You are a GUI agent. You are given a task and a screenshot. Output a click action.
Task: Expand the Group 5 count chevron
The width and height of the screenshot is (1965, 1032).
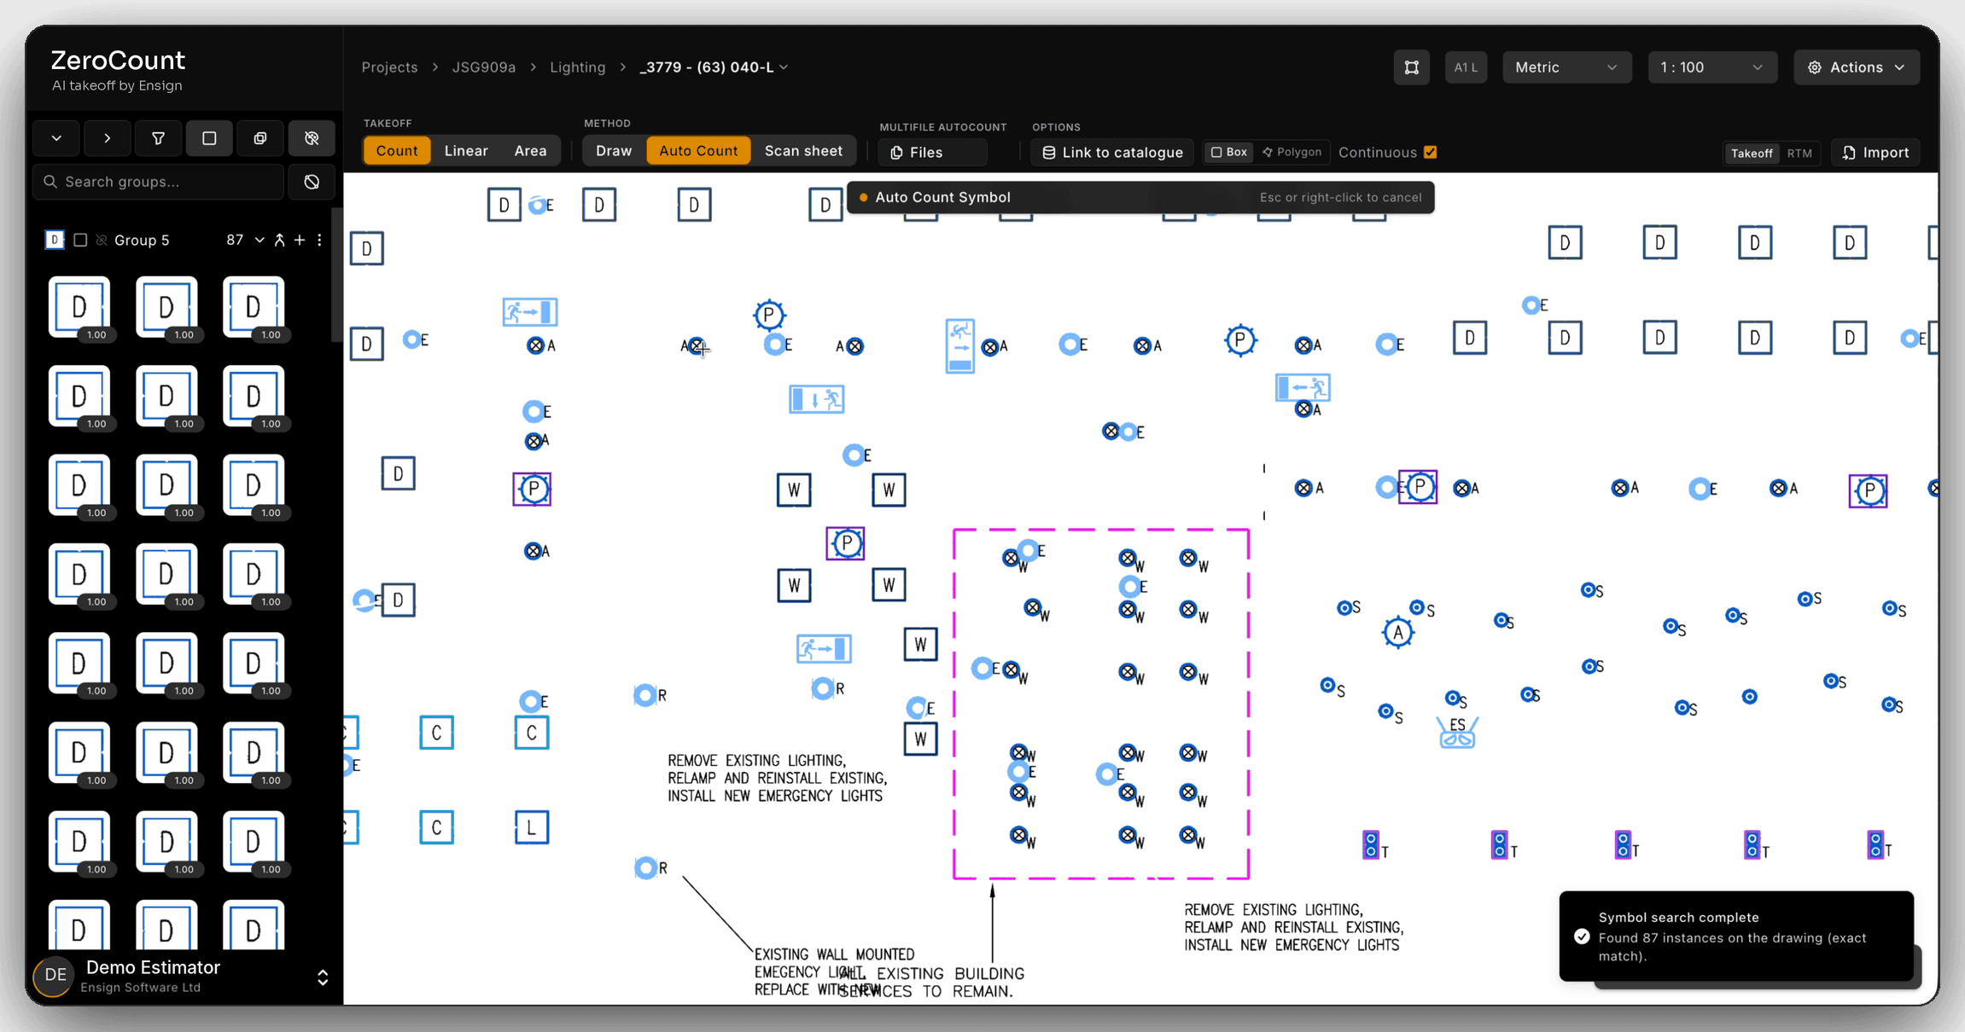click(x=259, y=241)
